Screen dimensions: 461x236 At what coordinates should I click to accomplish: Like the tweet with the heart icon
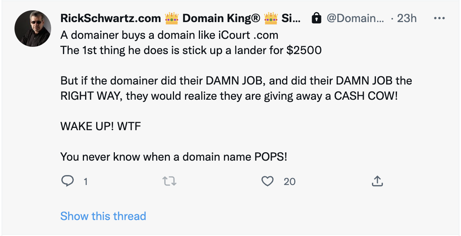click(268, 181)
